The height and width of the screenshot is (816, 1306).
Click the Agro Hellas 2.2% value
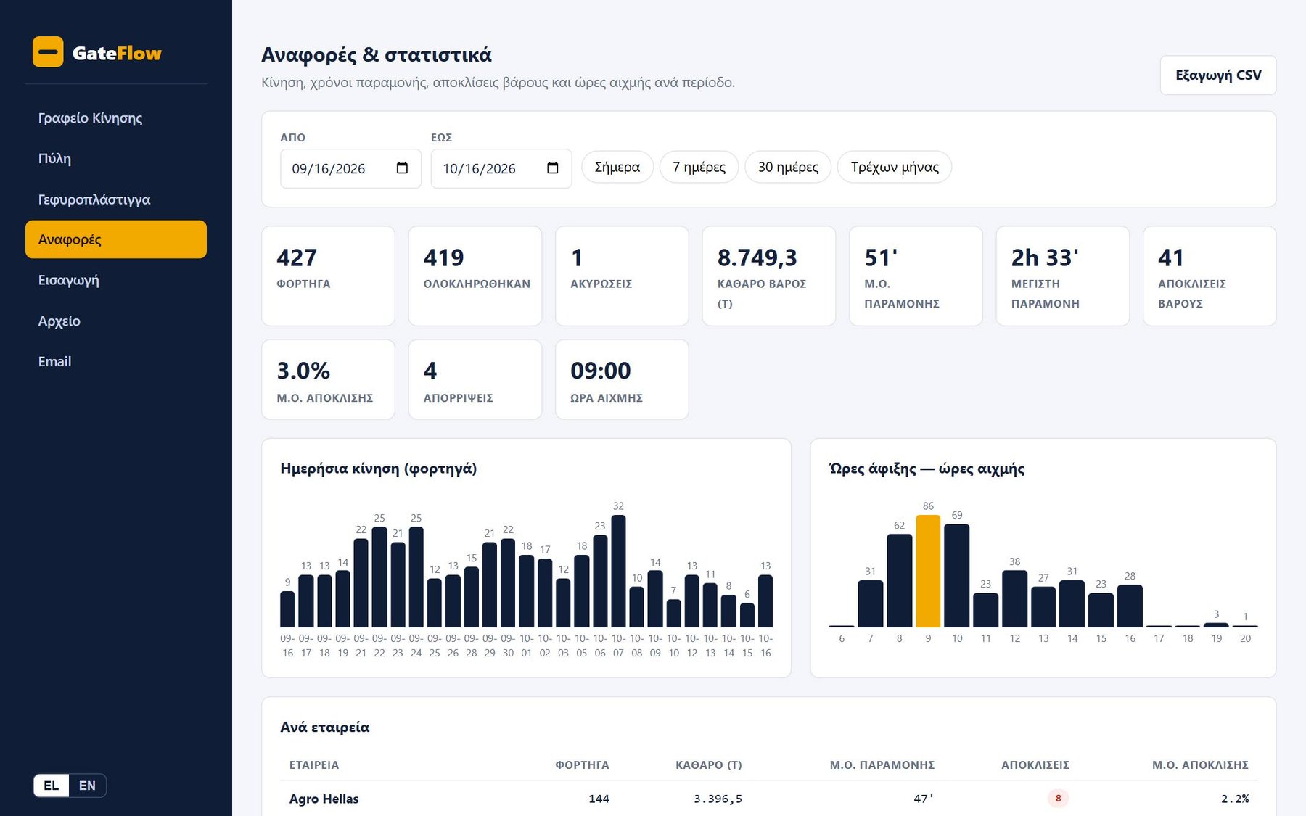[1235, 799]
